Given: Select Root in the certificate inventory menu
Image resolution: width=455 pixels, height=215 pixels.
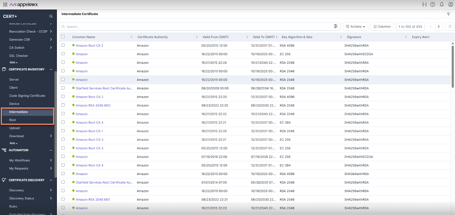Looking at the screenshot, I should (13, 120).
